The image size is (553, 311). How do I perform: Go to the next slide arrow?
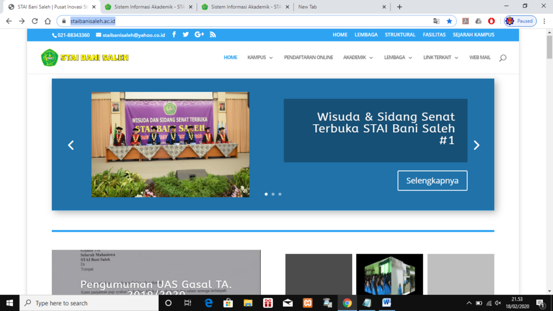click(x=476, y=145)
